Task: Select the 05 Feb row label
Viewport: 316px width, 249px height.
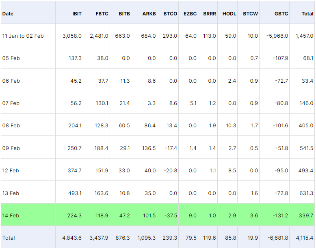Action: (11, 58)
